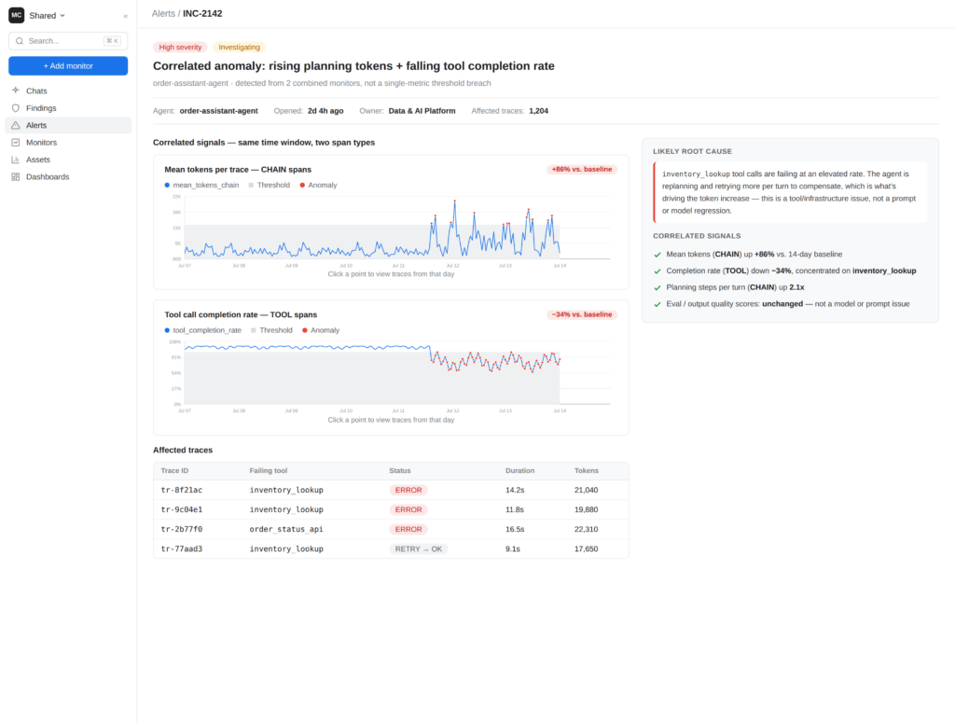The width and height of the screenshot is (955, 723).
Task: Toggle Threshold legend in completion rate chart
Action: point(271,330)
